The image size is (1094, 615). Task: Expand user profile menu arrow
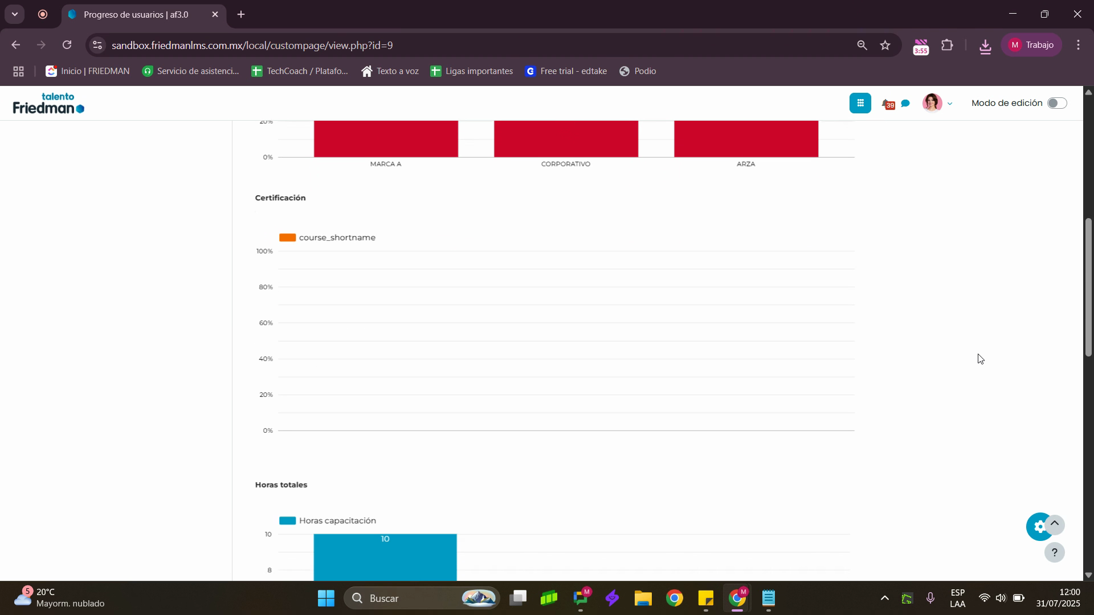949,104
